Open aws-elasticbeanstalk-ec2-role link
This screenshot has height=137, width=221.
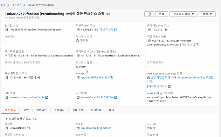(27, 97)
